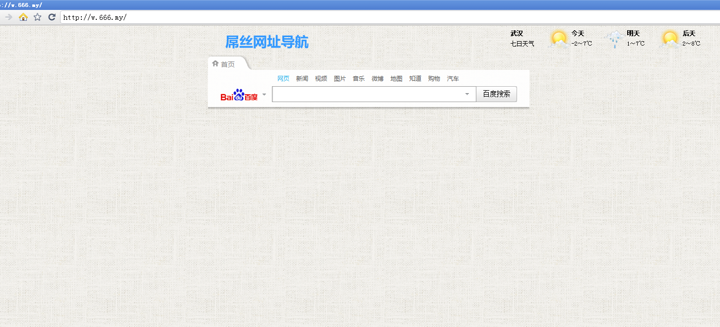Select the 网页 search category
This screenshot has width=720, height=327.
(x=283, y=79)
